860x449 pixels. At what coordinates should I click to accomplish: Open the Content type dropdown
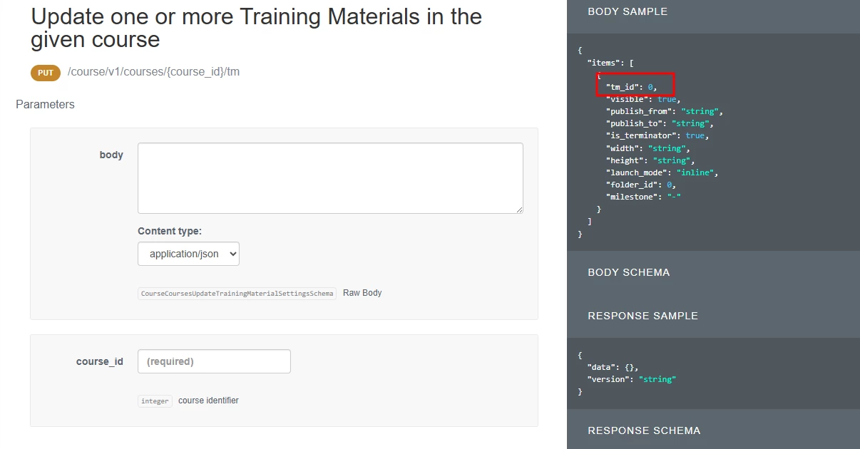tap(188, 254)
